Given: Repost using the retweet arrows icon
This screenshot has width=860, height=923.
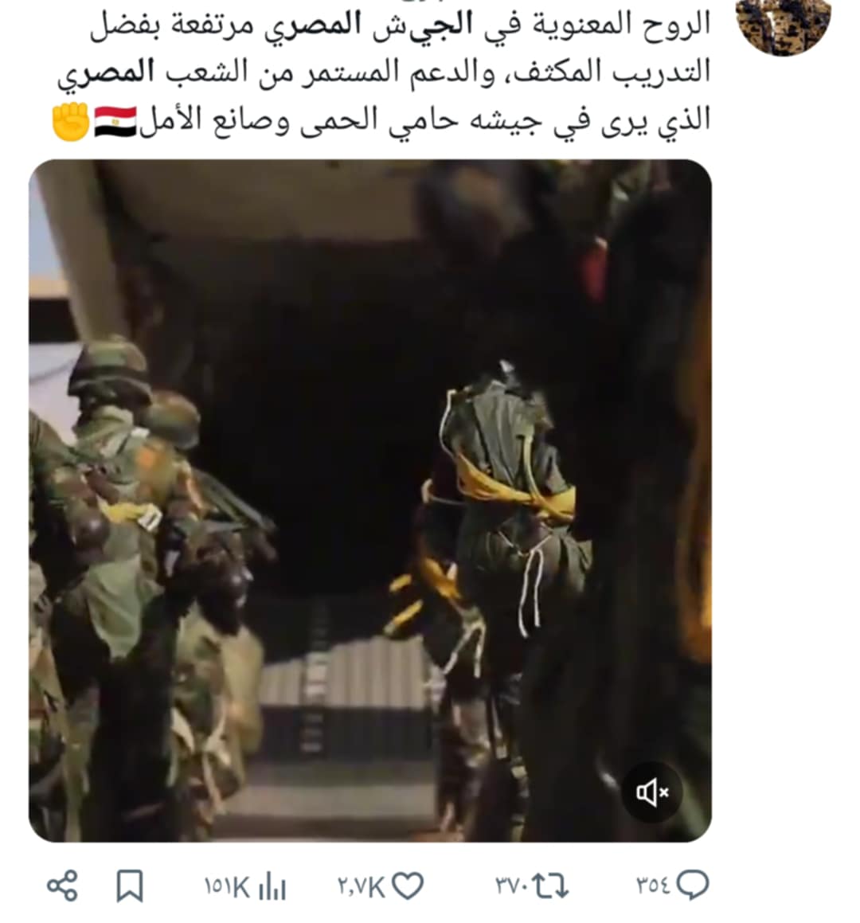Looking at the screenshot, I should 550,886.
